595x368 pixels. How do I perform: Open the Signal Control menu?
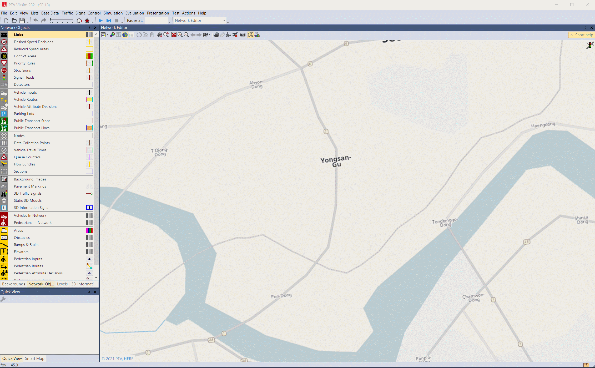click(x=88, y=13)
